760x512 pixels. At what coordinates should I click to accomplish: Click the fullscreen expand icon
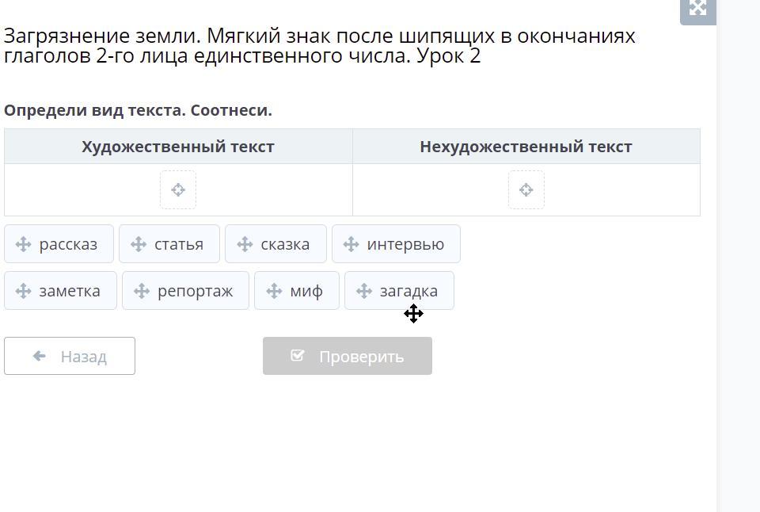(x=697, y=9)
